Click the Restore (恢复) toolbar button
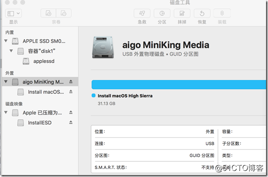 click(x=202, y=13)
